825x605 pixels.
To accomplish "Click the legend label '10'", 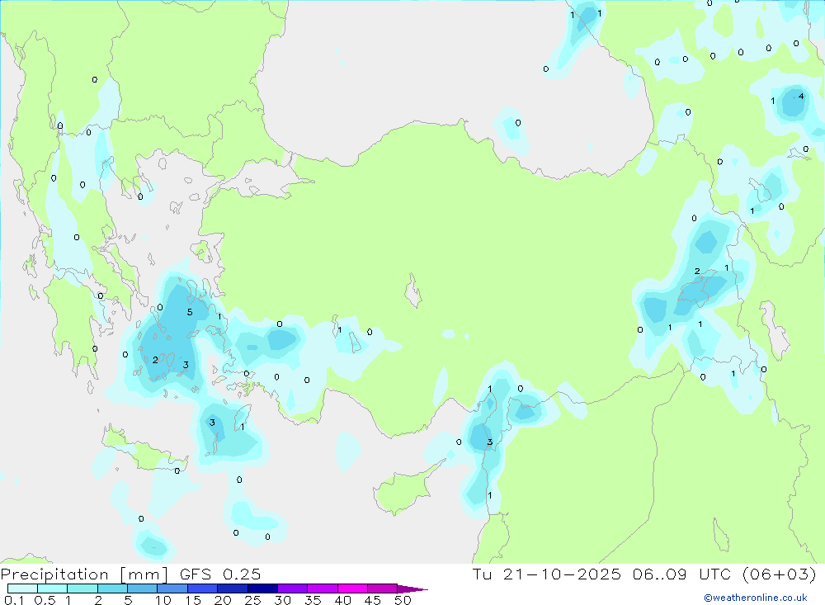I will click(163, 600).
